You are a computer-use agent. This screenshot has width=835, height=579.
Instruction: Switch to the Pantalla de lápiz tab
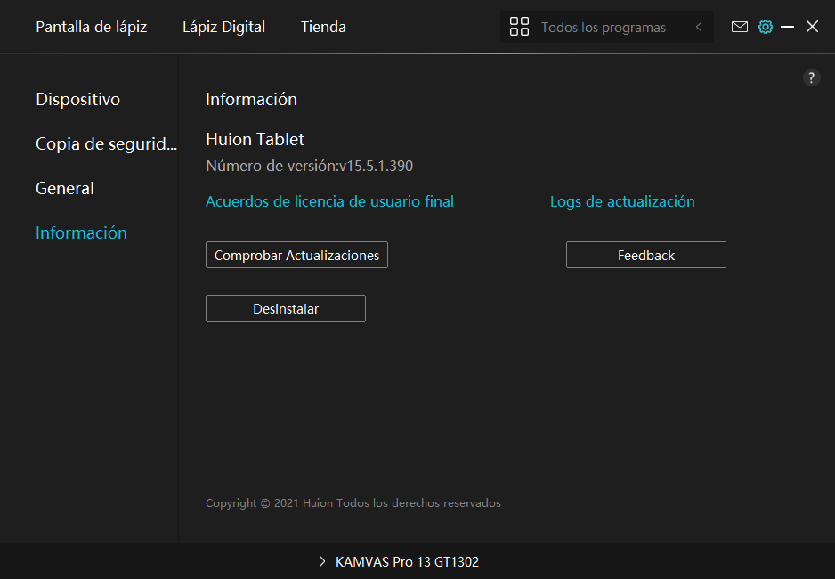[x=91, y=27]
